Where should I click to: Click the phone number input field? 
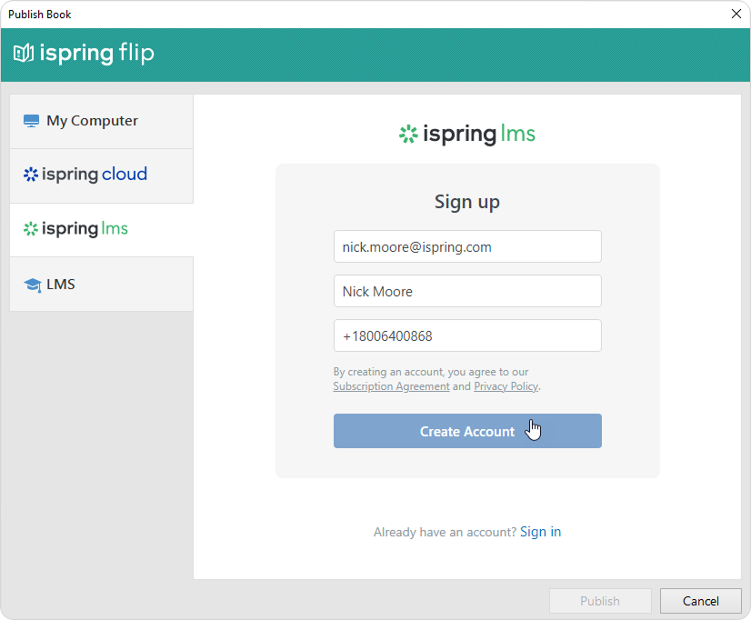pyautogui.click(x=467, y=335)
